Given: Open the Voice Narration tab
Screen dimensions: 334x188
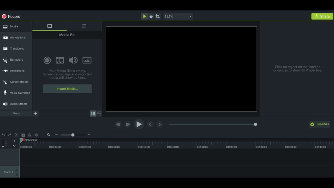Looking at the screenshot, I should (16, 93).
